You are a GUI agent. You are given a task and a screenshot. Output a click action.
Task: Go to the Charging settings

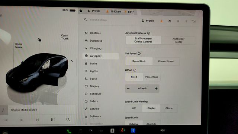tap(93, 48)
